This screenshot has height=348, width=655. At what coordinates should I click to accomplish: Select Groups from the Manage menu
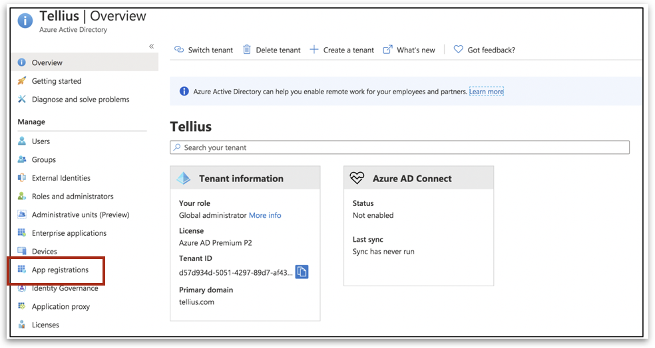pos(44,160)
